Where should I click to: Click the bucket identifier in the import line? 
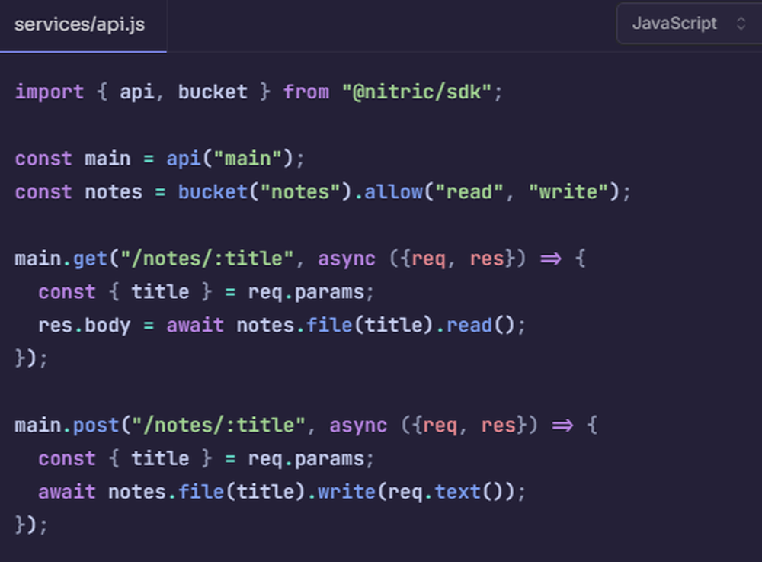[212, 92]
